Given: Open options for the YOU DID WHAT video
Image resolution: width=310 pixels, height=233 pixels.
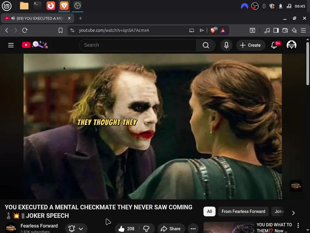Looking at the screenshot, I should click(x=298, y=225).
